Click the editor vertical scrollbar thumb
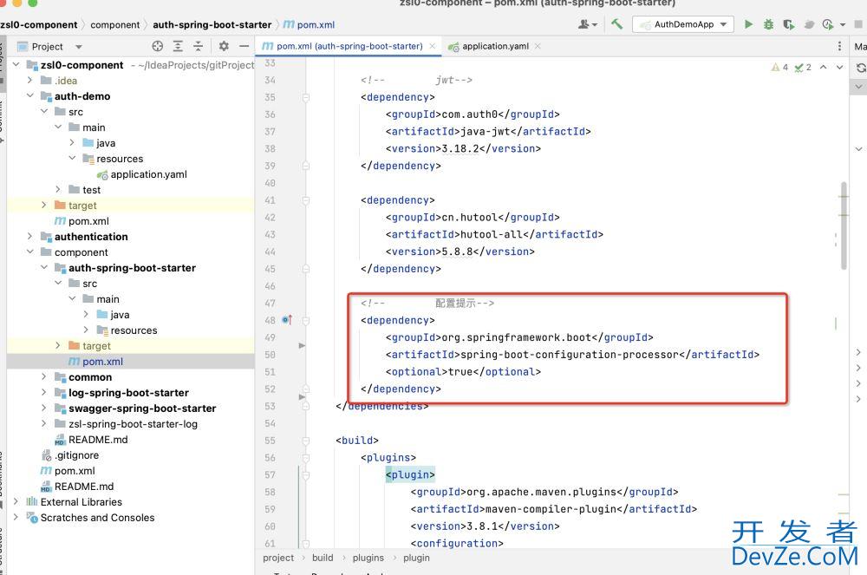The width and height of the screenshot is (867, 575). pos(844,225)
